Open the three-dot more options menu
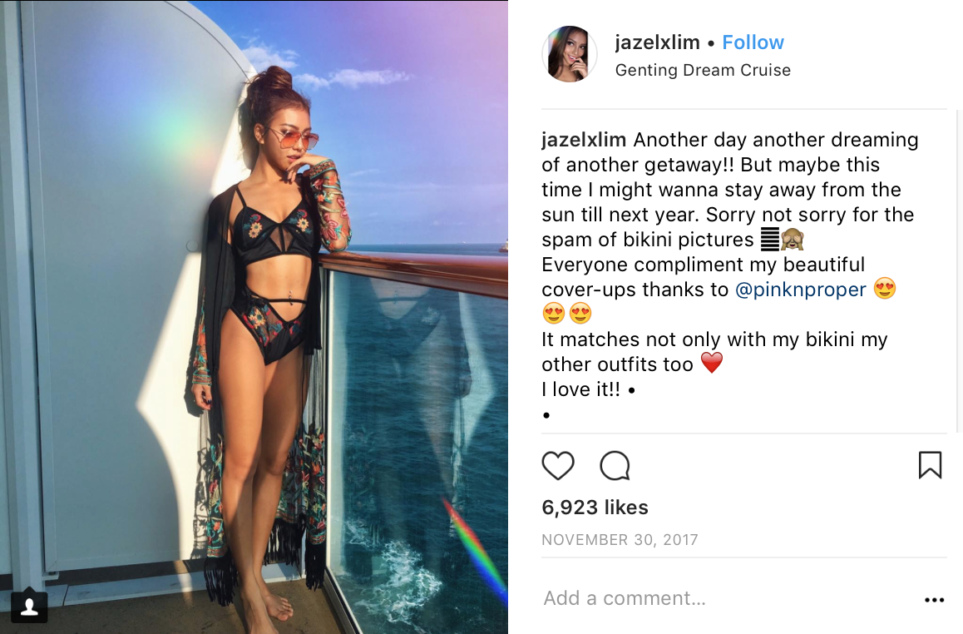 (x=934, y=600)
